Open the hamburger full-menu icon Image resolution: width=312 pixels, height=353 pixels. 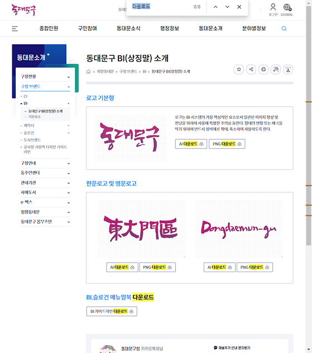[15, 28]
